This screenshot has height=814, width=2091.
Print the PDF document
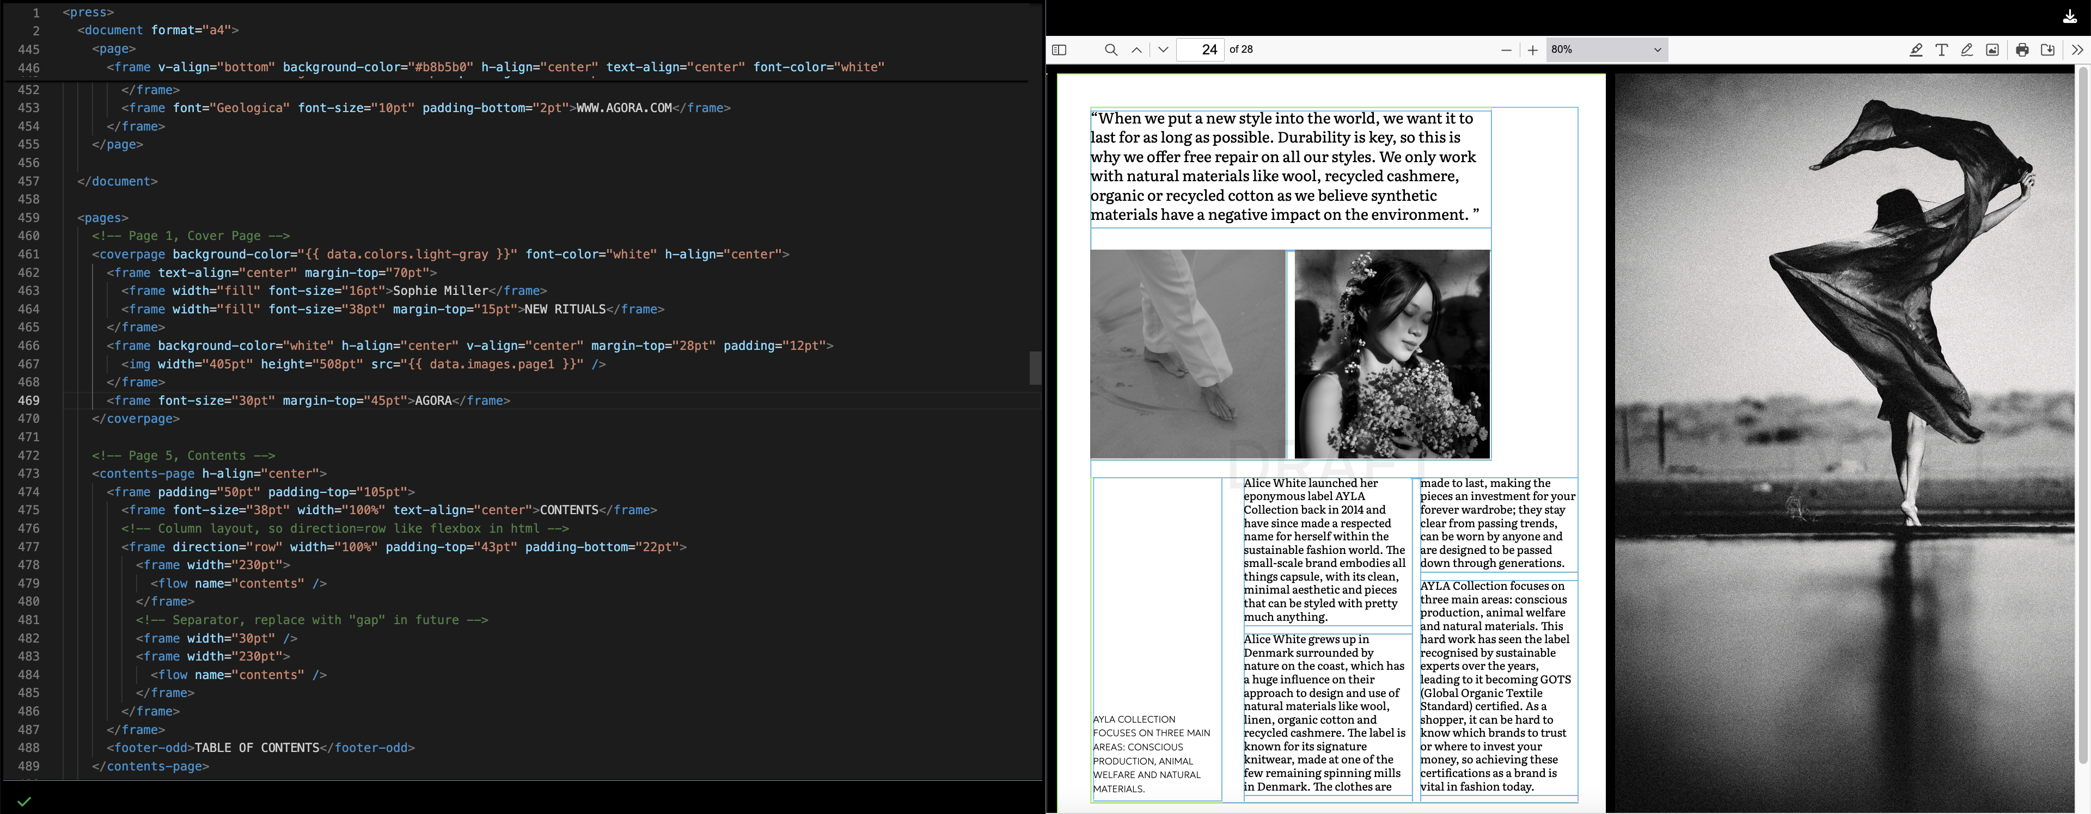(x=2022, y=50)
